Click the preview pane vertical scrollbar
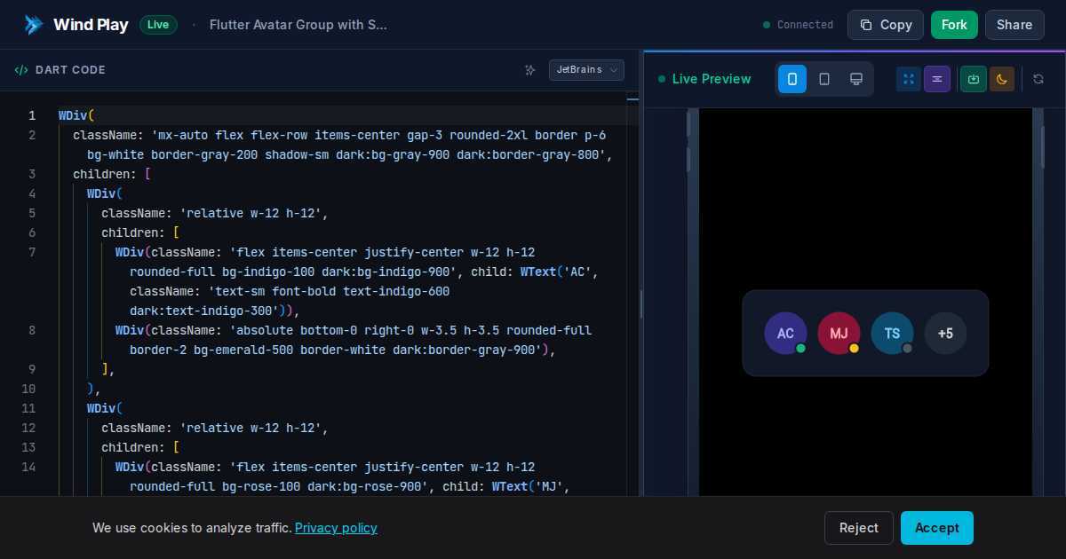 (1043, 146)
